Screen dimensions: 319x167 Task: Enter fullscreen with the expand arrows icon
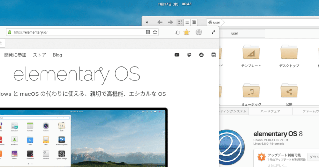point(213,32)
